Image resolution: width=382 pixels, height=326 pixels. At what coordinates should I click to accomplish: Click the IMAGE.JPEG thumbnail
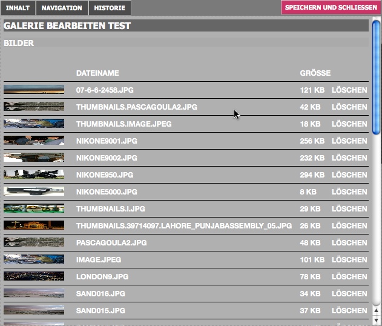coord(34,259)
